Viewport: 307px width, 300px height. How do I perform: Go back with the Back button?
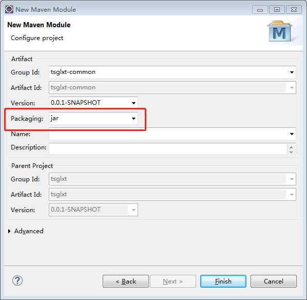(126, 281)
